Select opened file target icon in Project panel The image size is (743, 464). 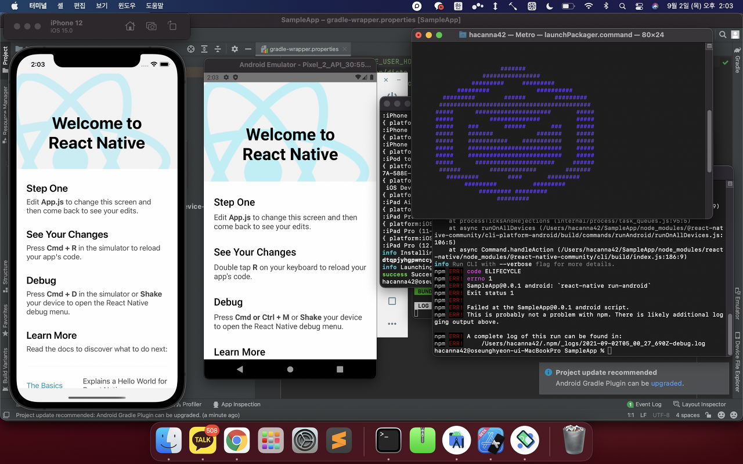coord(190,49)
